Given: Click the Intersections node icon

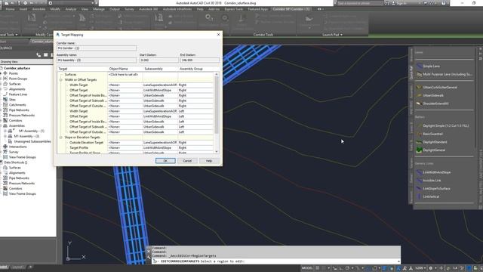Looking at the screenshot, I should 5,147.
